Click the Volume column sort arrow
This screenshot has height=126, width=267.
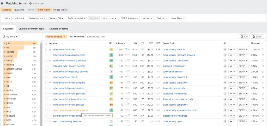(x=124, y=43)
